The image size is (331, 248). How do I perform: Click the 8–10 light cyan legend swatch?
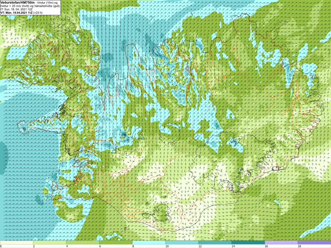click(x=149, y=243)
